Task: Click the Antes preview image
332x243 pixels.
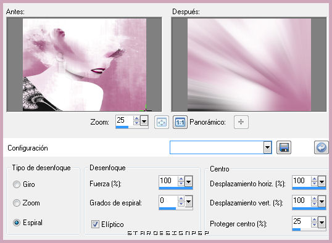Action: tap(84, 64)
